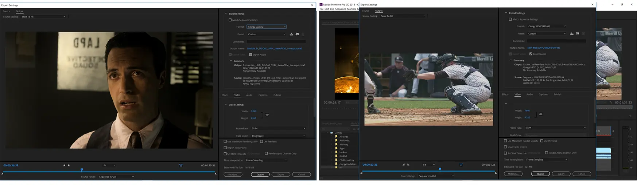The height and width of the screenshot is (185, 637).
Task: Click the playhead on left preview timeline
Action: (x=82, y=170)
